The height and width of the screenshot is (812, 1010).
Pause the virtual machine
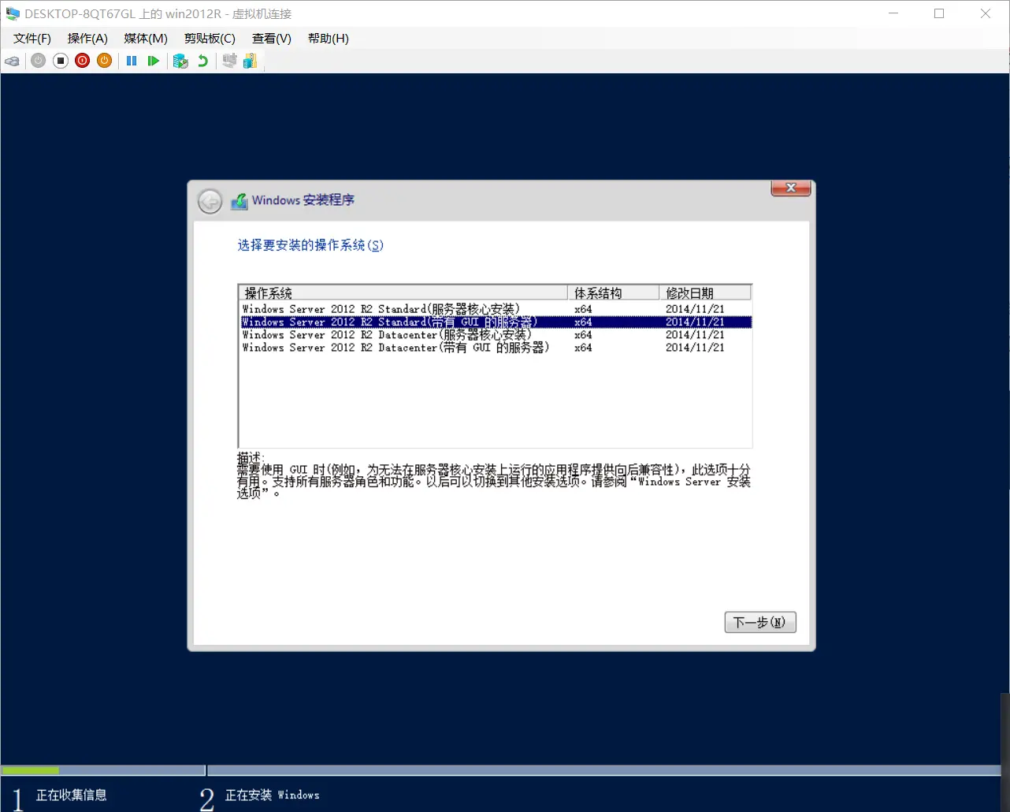point(132,61)
